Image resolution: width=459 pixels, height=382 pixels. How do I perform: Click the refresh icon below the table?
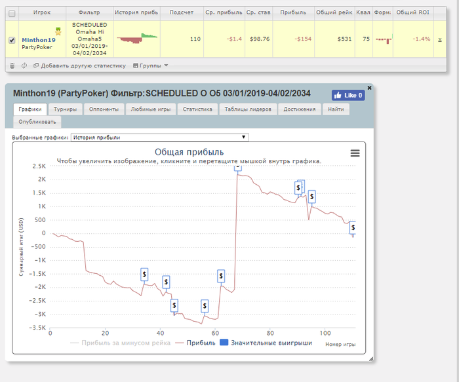24,66
